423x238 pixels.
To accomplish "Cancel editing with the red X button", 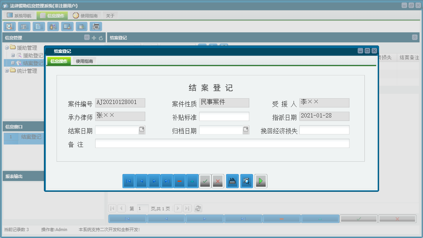I will click(x=218, y=181).
